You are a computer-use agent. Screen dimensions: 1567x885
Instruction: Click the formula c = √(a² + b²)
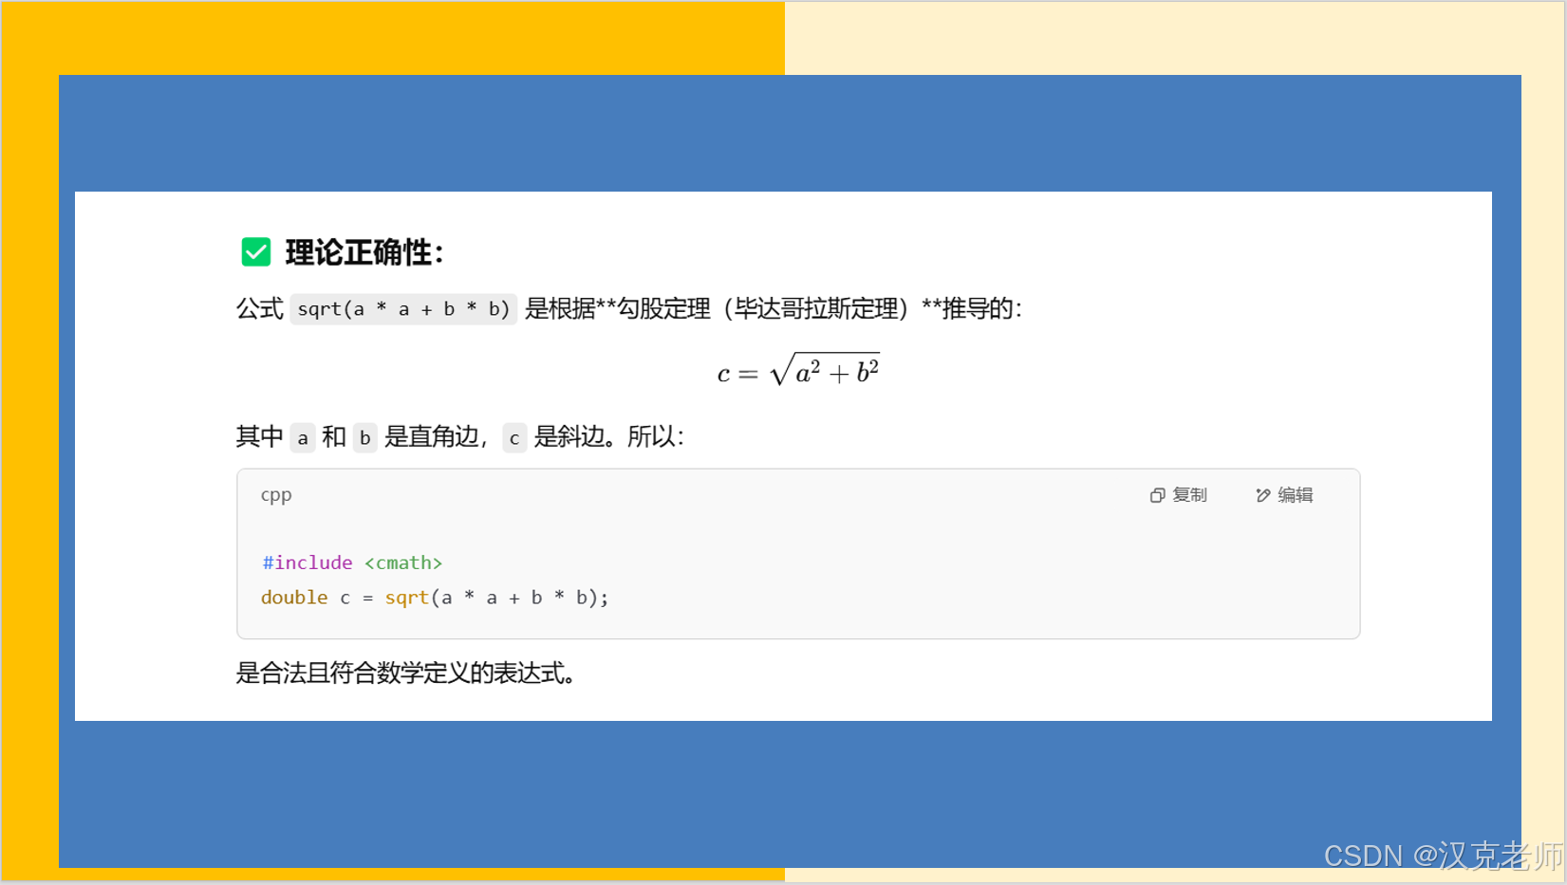798,371
